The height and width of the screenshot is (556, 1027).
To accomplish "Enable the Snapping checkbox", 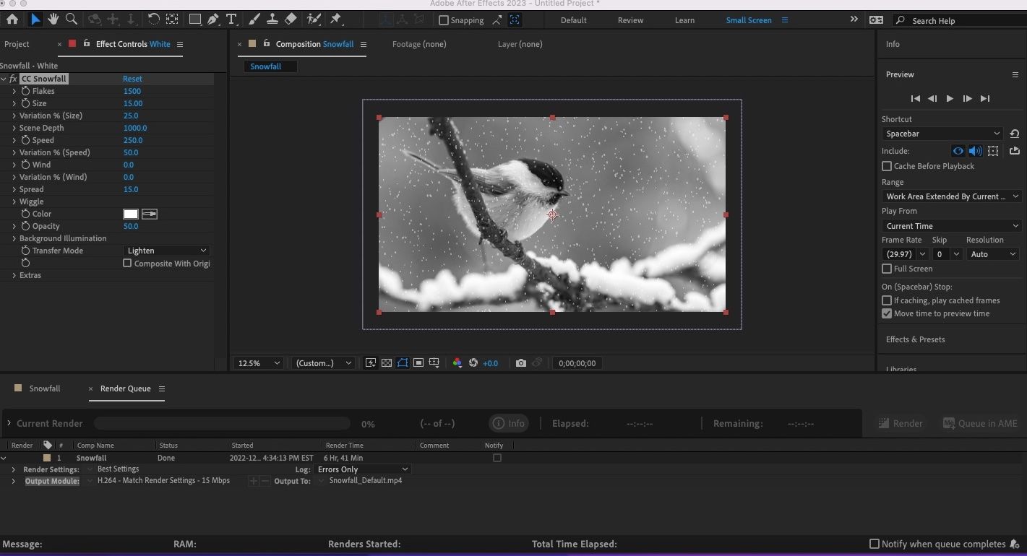I will tap(444, 20).
